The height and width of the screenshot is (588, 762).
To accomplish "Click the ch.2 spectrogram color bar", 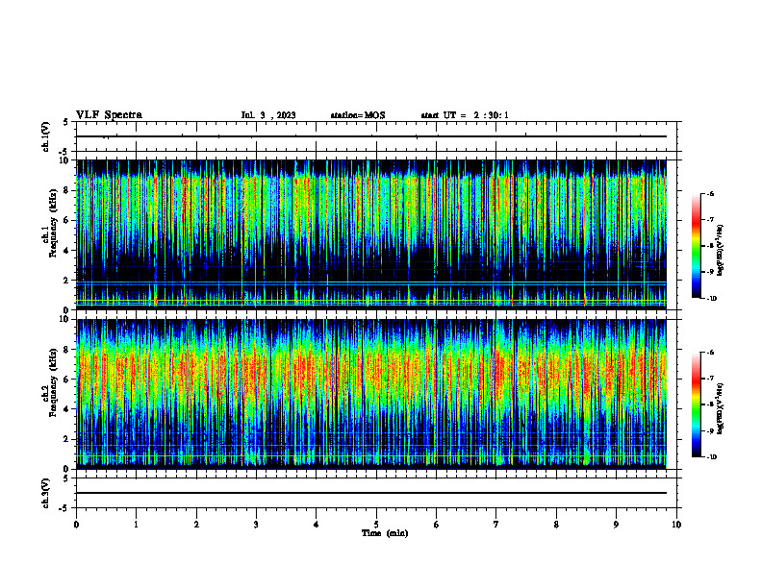I will click(697, 404).
